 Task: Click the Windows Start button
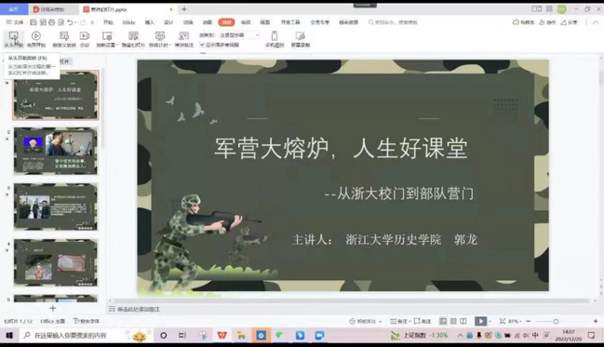point(9,336)
